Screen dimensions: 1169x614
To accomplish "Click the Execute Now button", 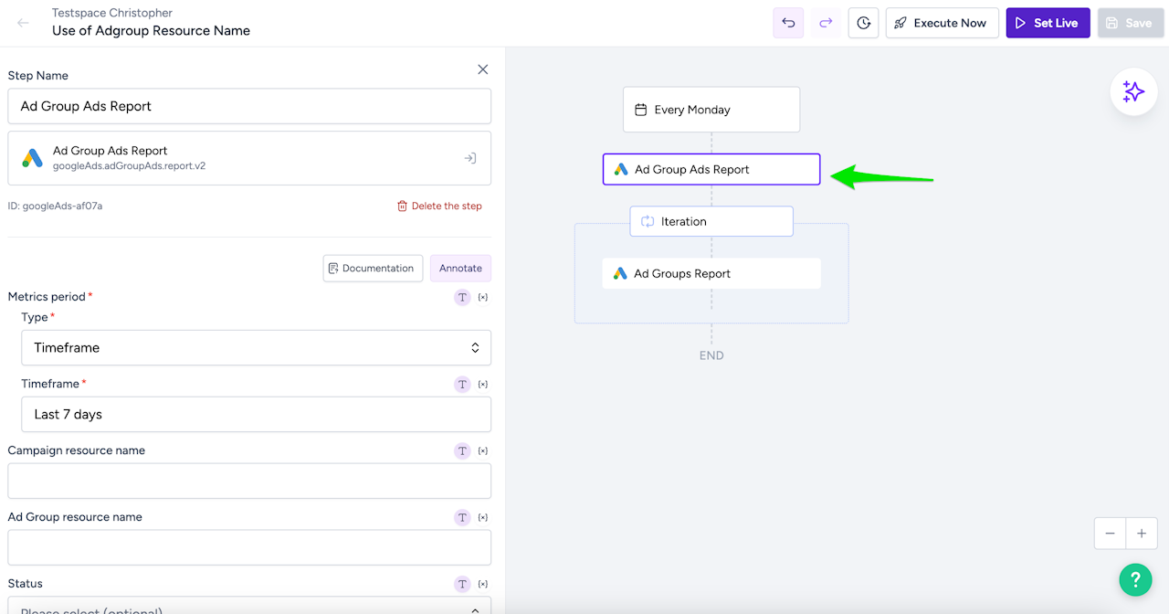I will pyautogui.click(x=941, y=23).
